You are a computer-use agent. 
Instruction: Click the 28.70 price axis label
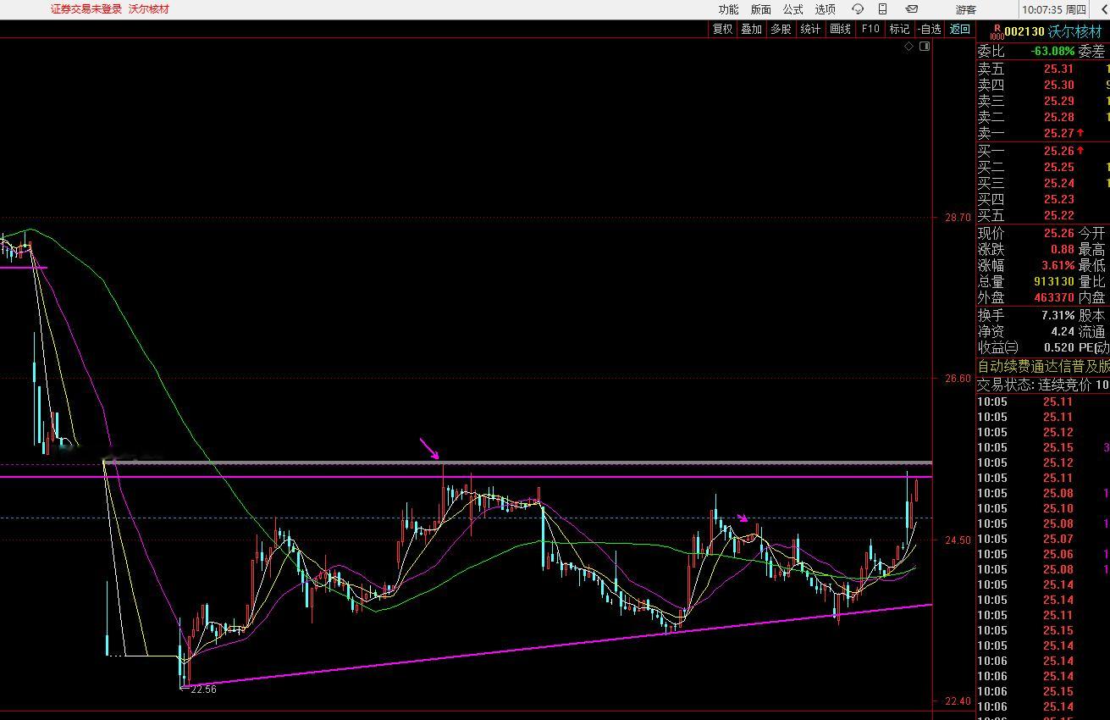(958, 218)
